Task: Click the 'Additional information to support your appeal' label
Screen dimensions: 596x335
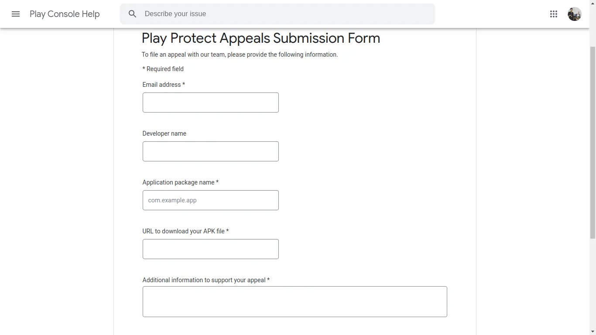Action: coord(204,280)
